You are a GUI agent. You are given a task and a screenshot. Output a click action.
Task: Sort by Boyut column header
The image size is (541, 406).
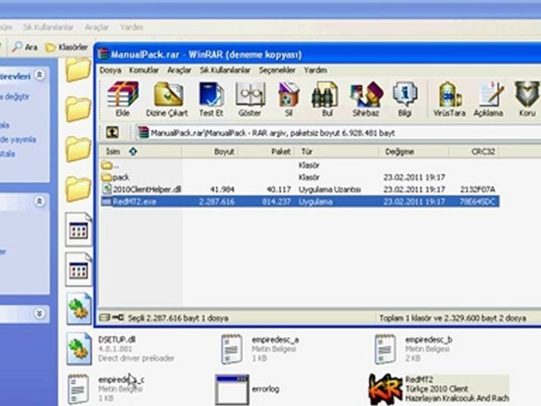[x=210, y=151]
